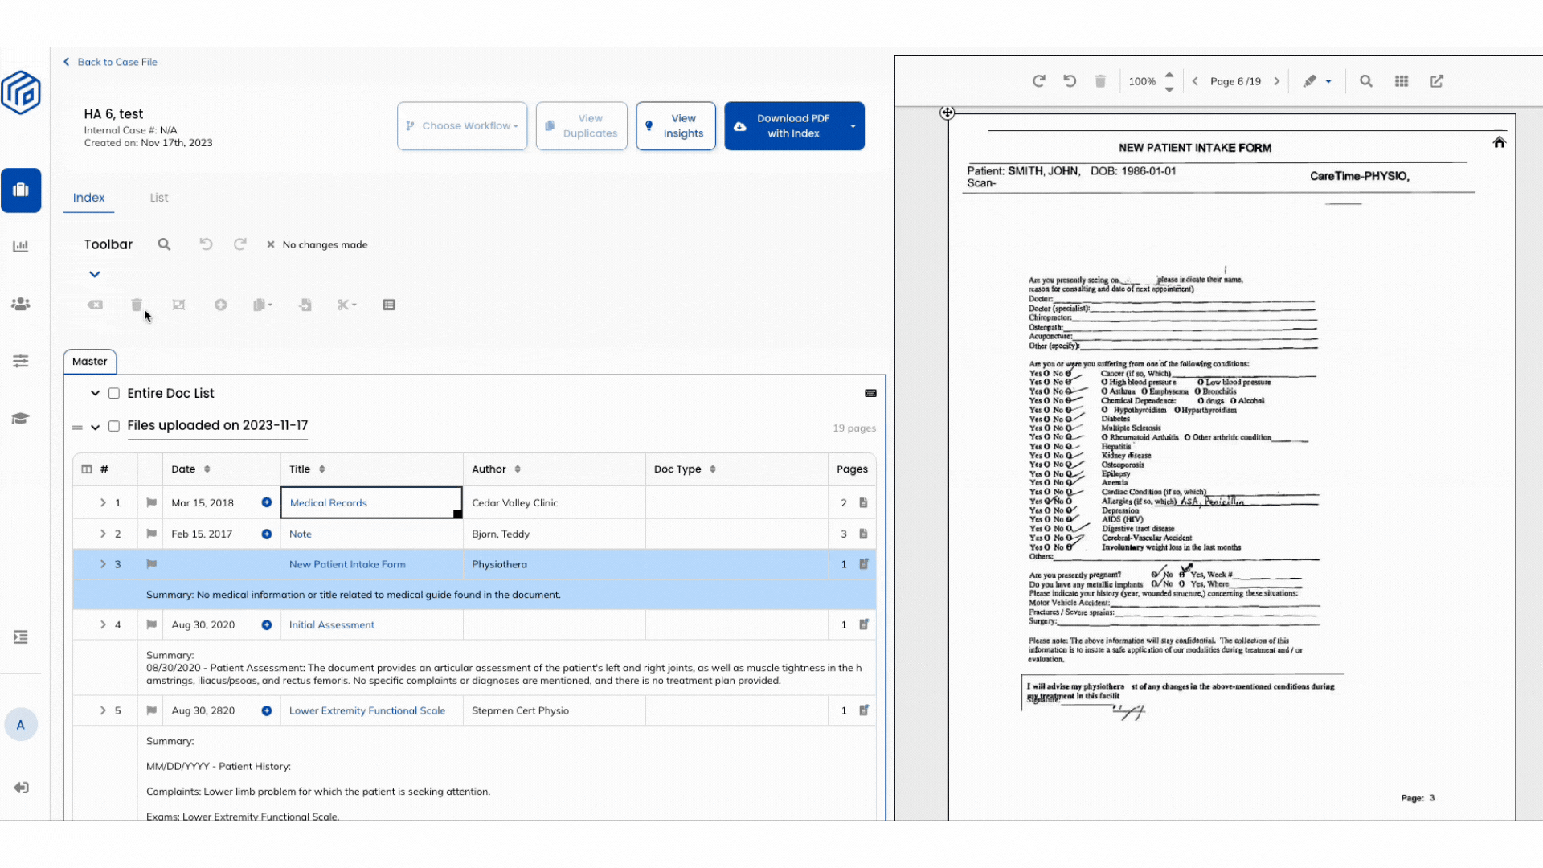Open the thumbnail grid view in PDF viewer
The height and width of the screenshot is (868, 1543).
pos(1402,80)
